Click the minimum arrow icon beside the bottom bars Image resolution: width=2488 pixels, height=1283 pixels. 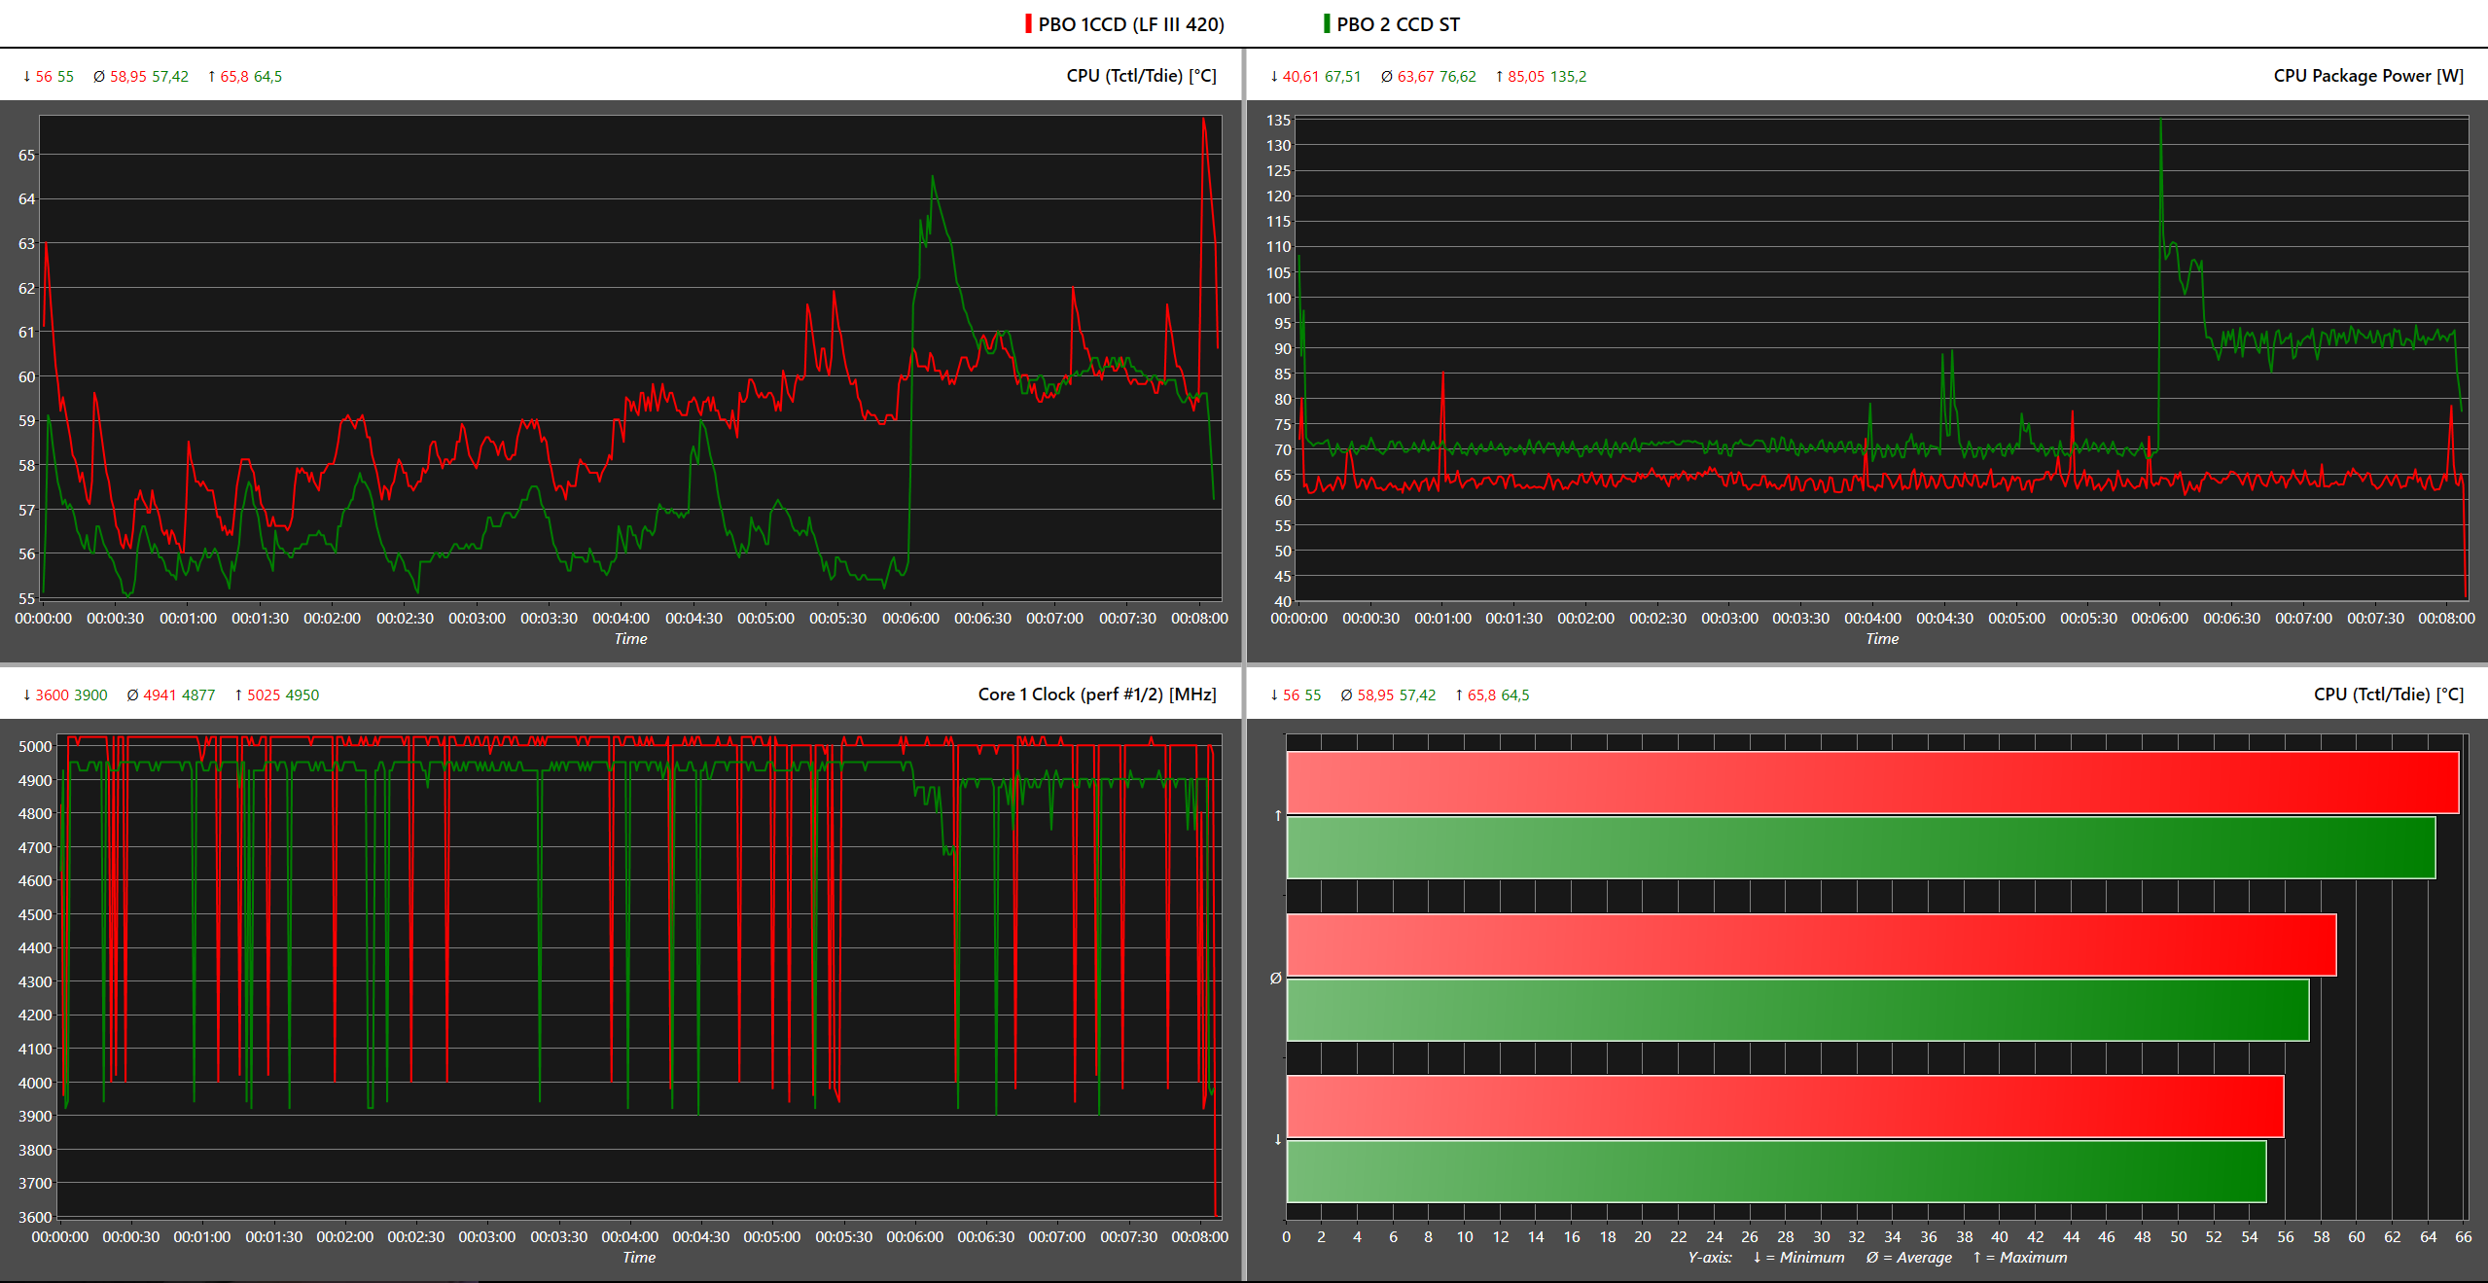(1277, 1140)
